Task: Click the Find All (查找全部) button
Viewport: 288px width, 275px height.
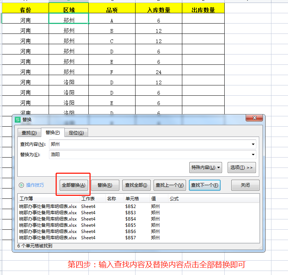Action: [x=136, y=185]
